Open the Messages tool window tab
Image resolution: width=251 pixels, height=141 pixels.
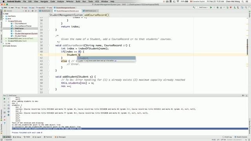click(60, 137)
